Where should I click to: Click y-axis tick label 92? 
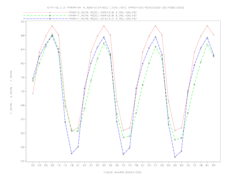point(22,22)
